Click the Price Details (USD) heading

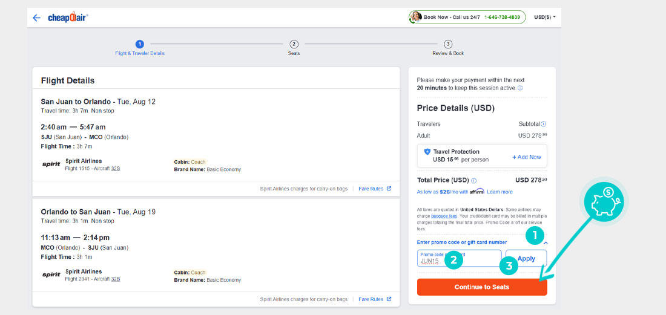(x=456, y=108)
